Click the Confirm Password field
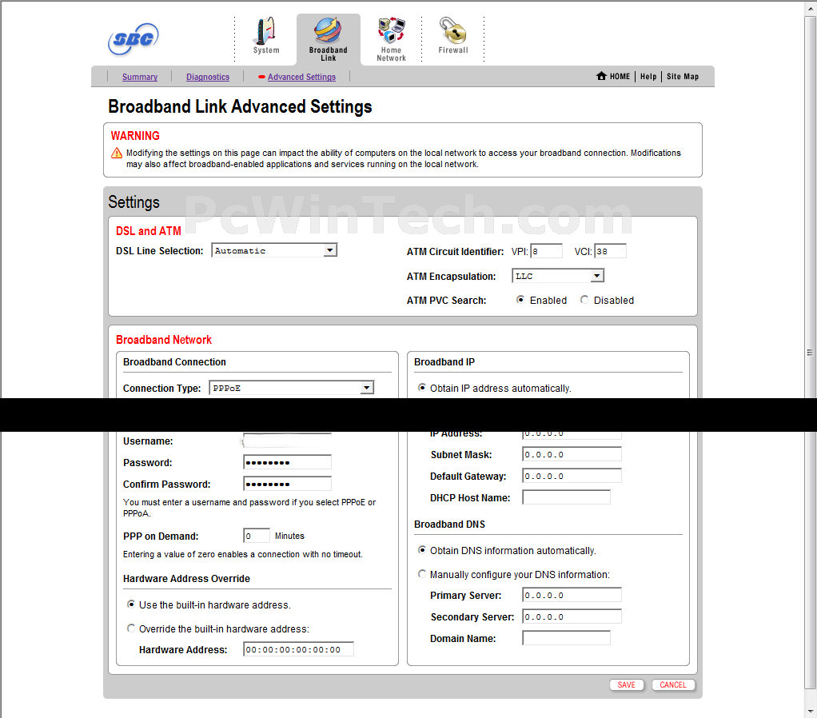 pyautogui.click(x=287, y=484)
